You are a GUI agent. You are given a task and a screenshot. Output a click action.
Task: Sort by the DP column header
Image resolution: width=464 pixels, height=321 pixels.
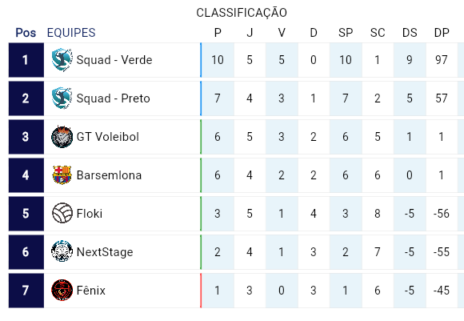point(442,33)
